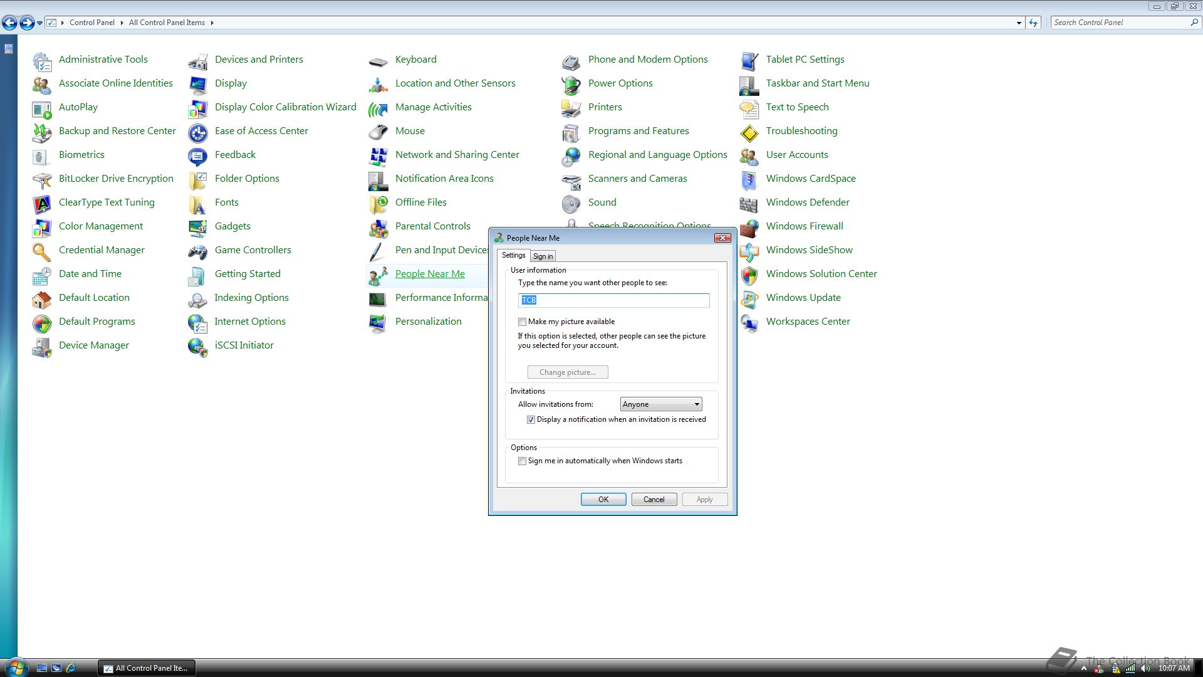The width and height of the screenshot is (1203, 677).
Task: Uncheck Display a notification when invitation received
Action: pyautogui.click(x=531, y=419)
